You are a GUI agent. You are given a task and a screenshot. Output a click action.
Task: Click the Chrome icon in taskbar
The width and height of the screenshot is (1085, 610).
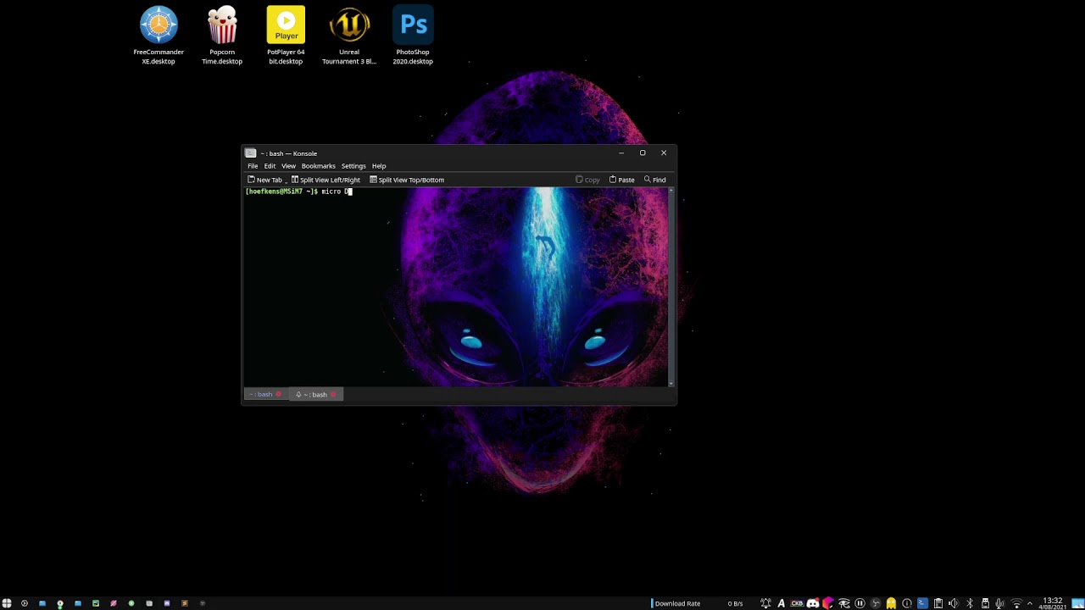pyautogui.click(x=60, y=603)
